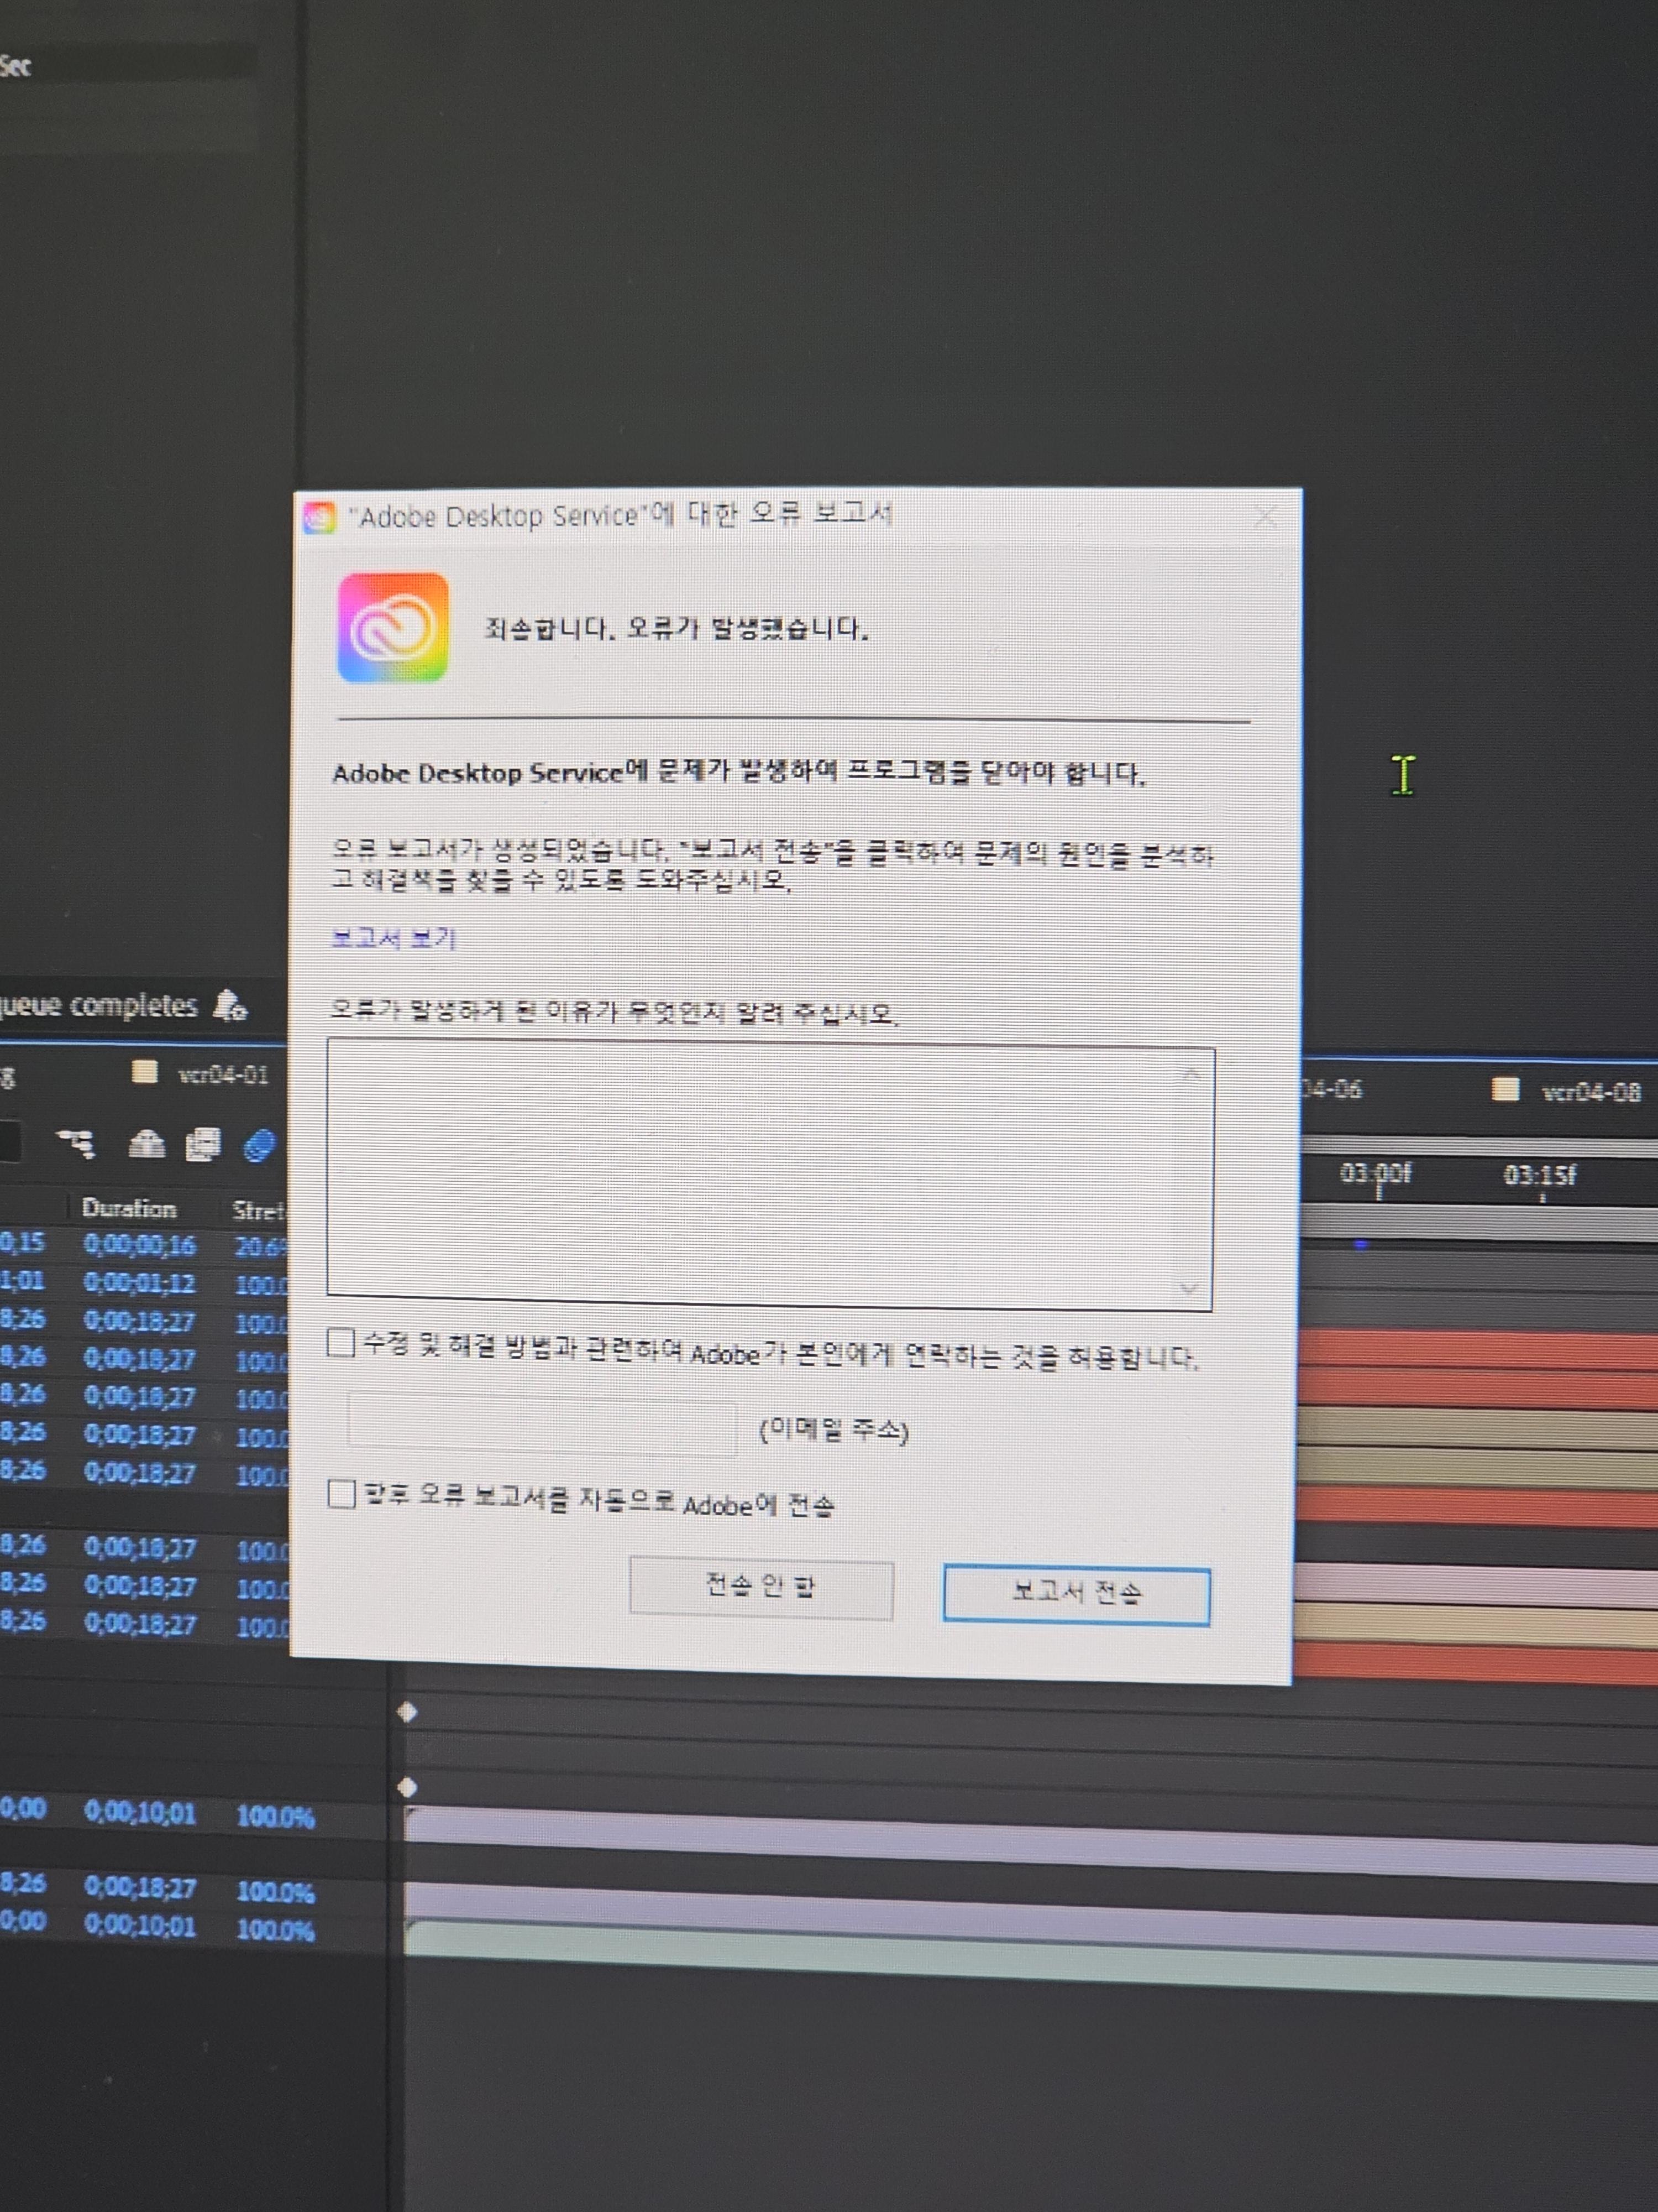Click the 보고서 전송 (send report) button
Viewport: 1658px width, 2212px height.
pyautogui.click(x=1077, y=1594)
